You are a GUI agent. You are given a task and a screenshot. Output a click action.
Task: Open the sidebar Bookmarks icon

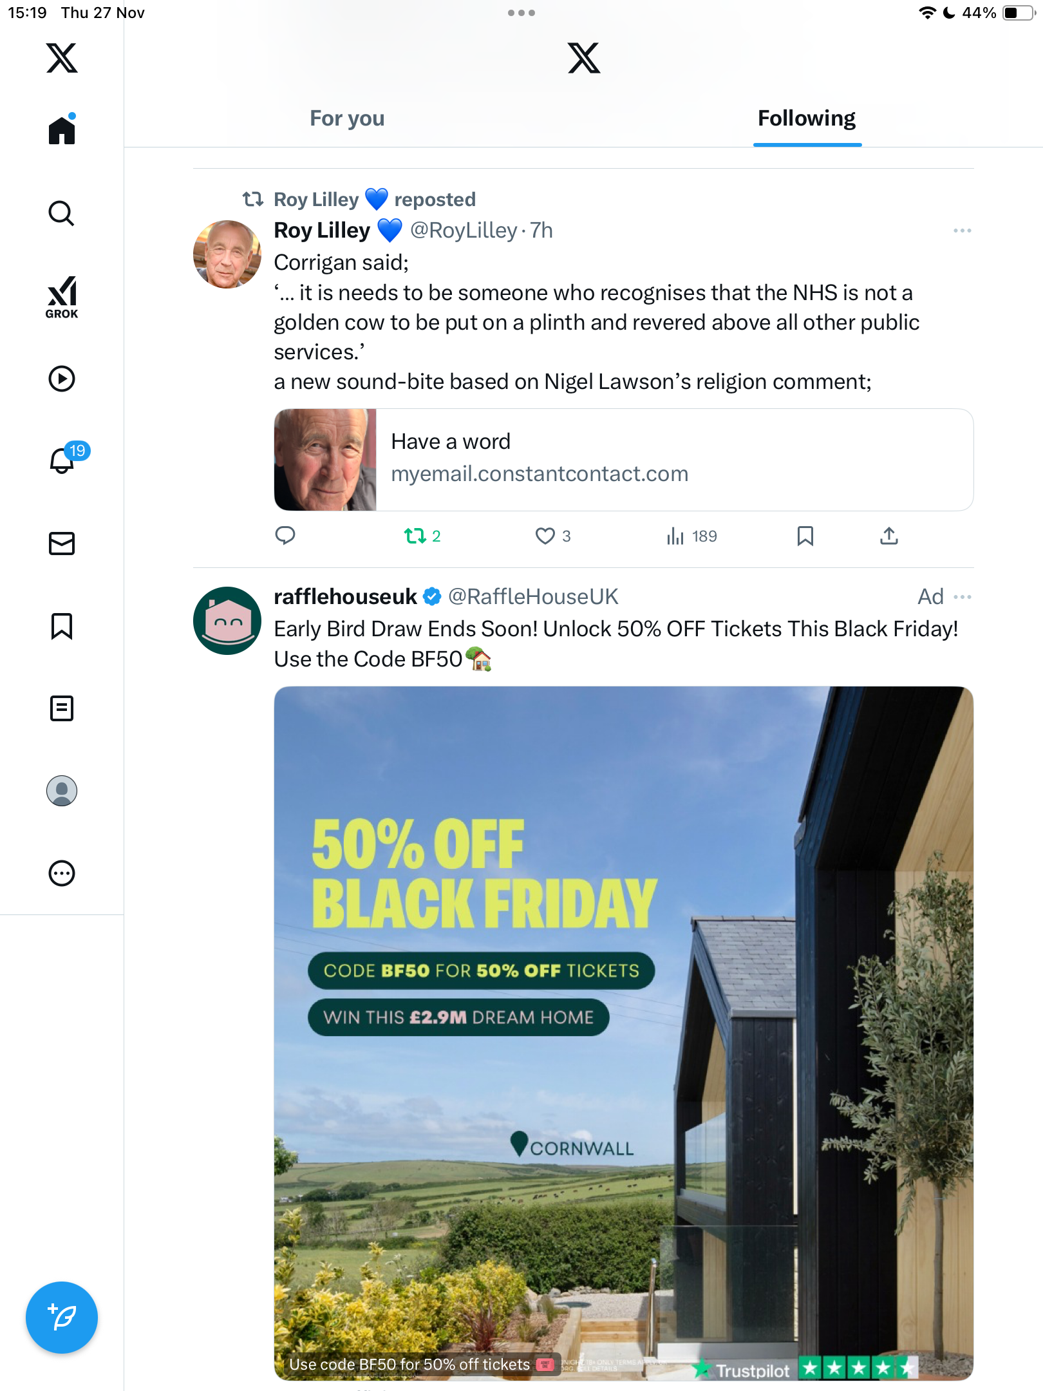[x=62, y=626]
